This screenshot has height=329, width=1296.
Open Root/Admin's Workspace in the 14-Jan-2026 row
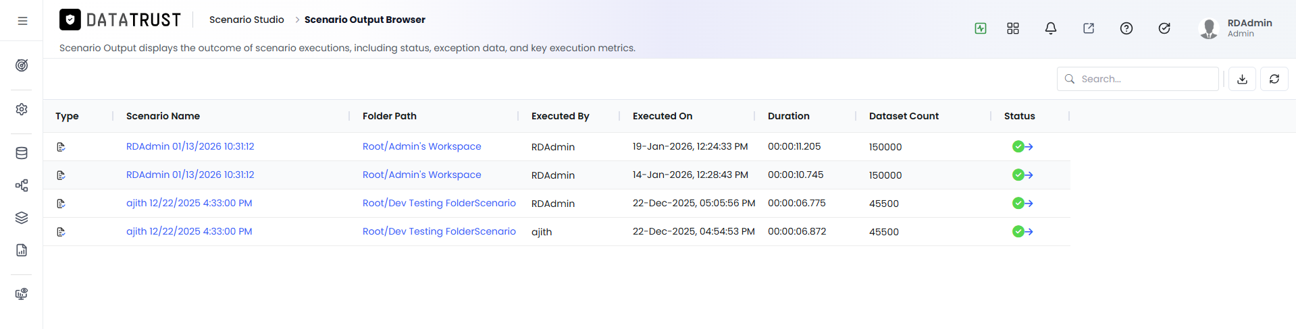click(422, 175)
